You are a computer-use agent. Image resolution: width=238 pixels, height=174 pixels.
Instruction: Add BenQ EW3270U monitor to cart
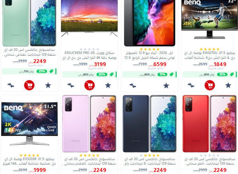210,85
